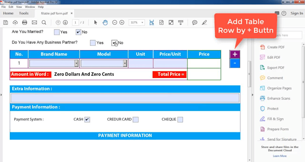Click the fit width scrolling icon
305x162 pixels.
152,22
